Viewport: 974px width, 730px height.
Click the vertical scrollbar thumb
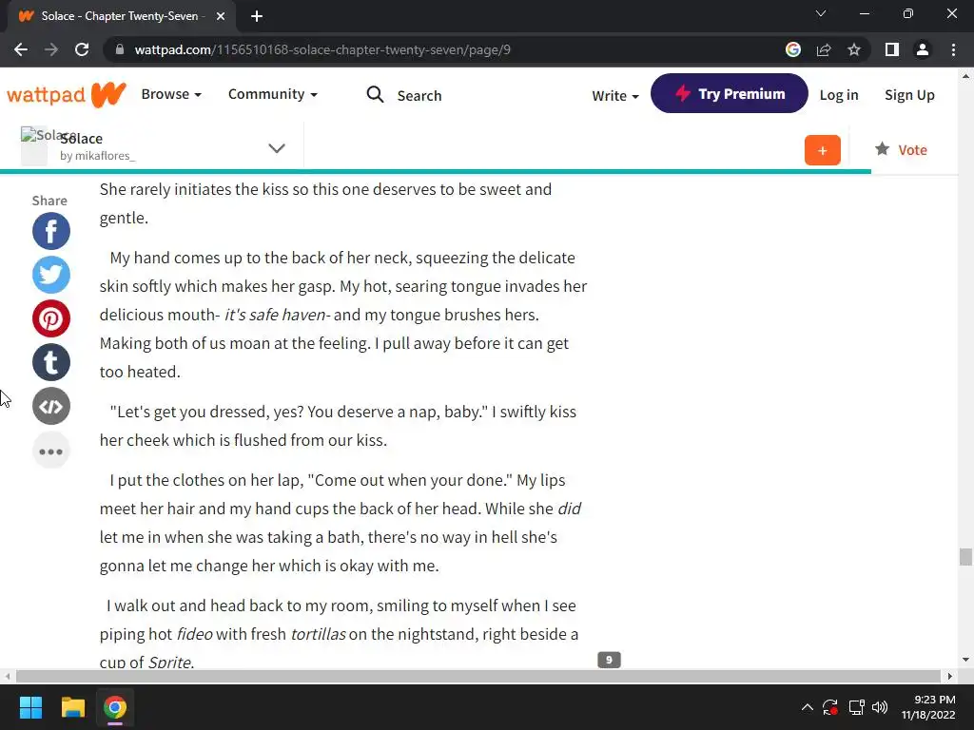pos(965,557)
